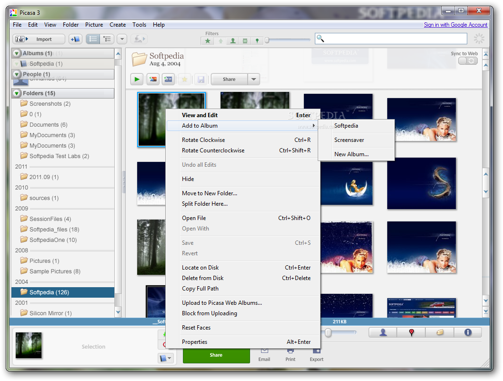Click the Sign in with Google Account link

455,25
